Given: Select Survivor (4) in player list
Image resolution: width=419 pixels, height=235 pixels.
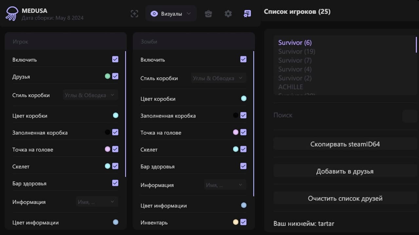Looking at the screenshot, I should click(295, 69).
